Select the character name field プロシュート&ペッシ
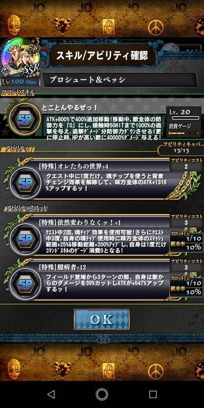 point(120,80)
